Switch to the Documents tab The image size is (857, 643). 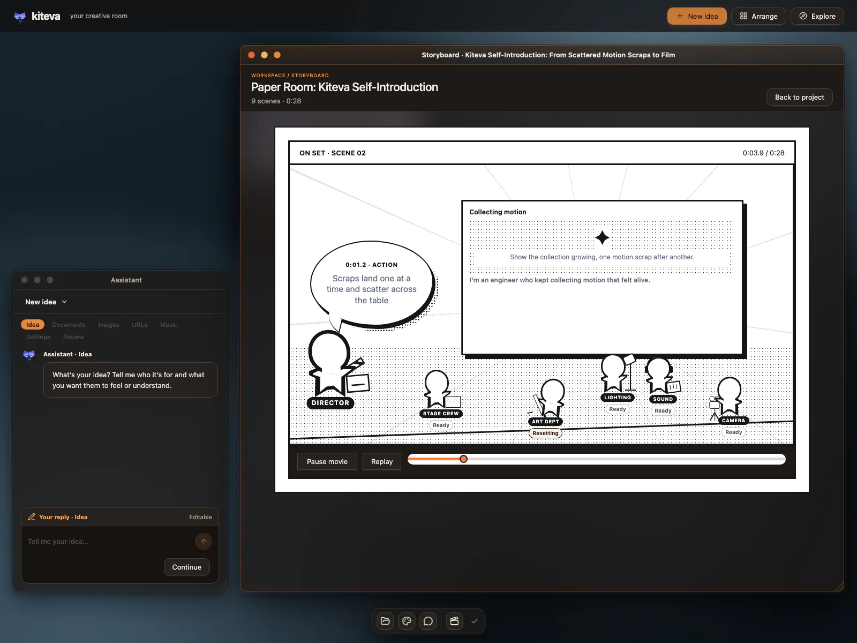(69, 325)
